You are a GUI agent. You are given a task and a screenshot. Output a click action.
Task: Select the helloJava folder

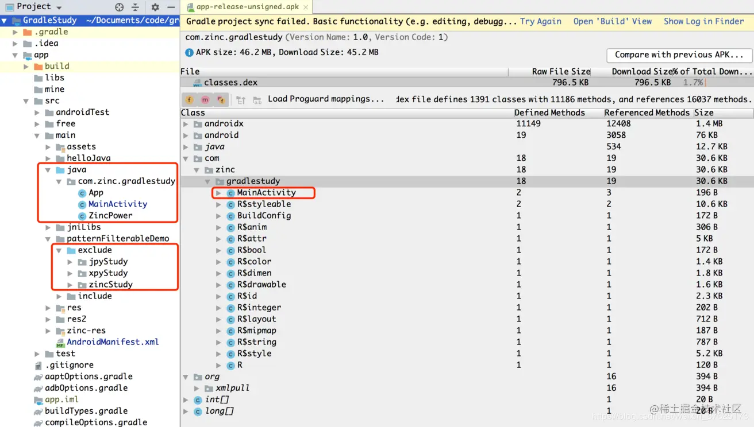point(89,158)
